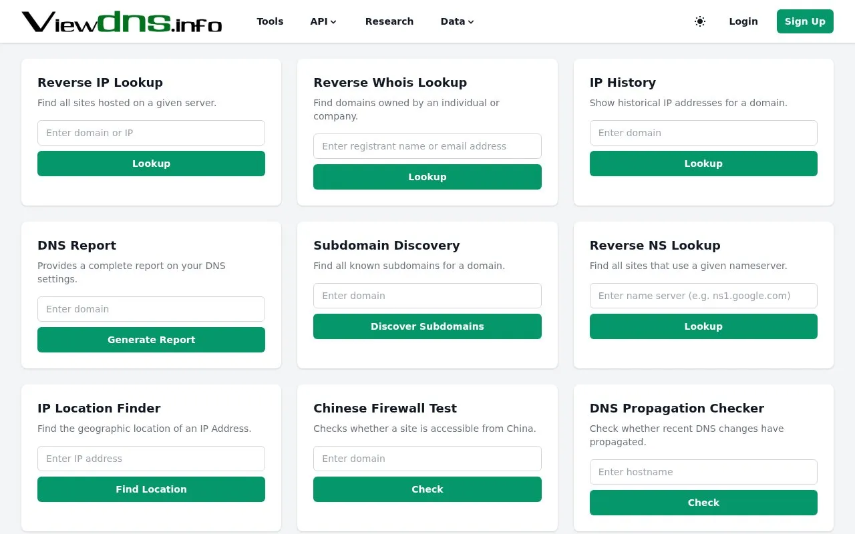
Task: Click Check under Chinese Firewall Test
Action: pyautogui.click(x=427, y=489)
